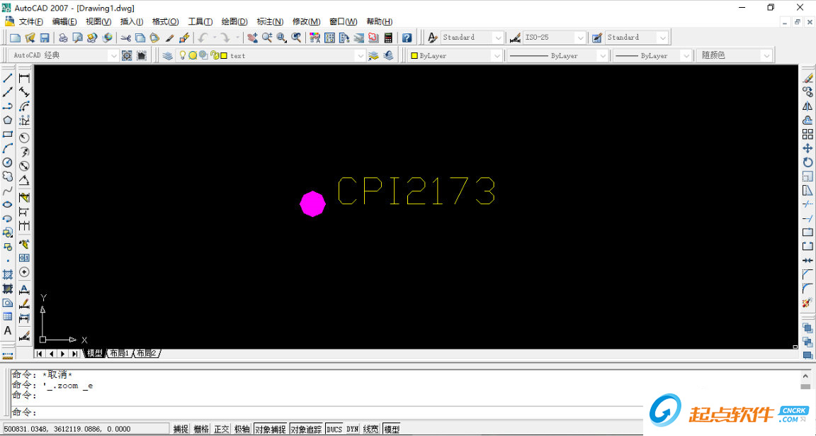Expand the AutoCAD 经典 workspace dropdown

click(113, 55)
